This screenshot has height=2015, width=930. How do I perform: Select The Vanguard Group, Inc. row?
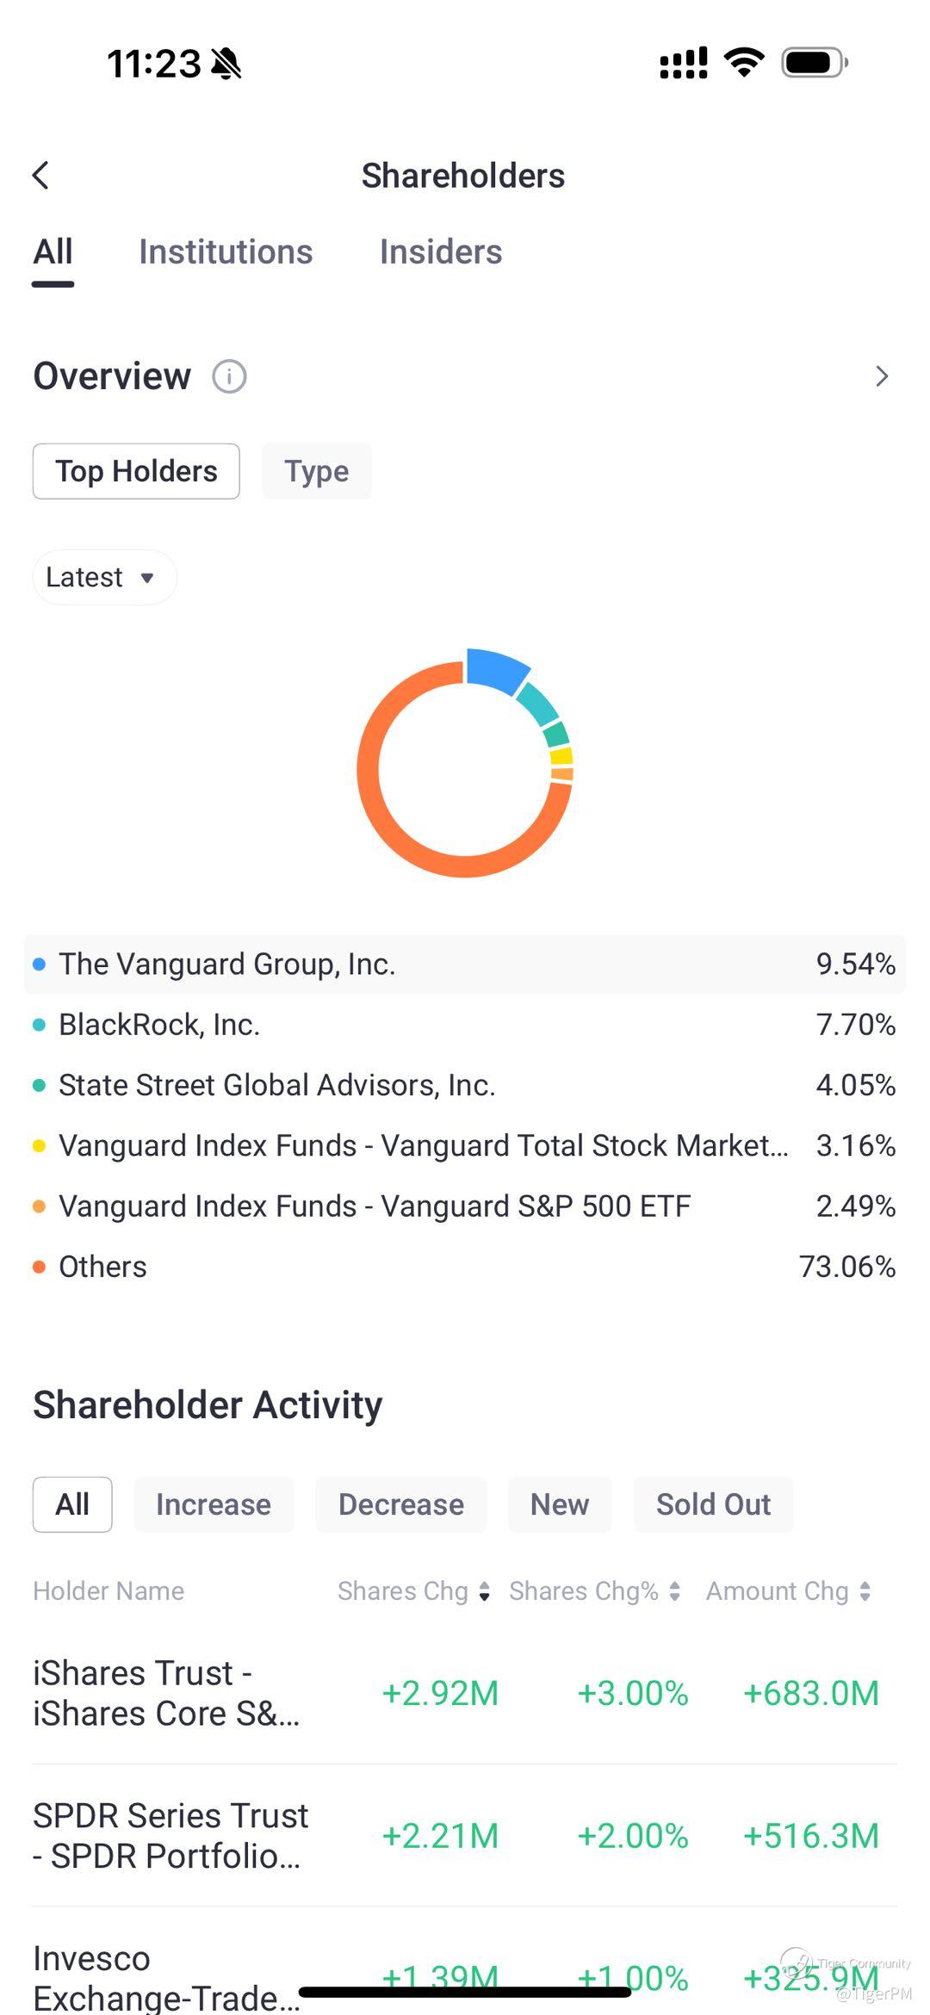465,964
